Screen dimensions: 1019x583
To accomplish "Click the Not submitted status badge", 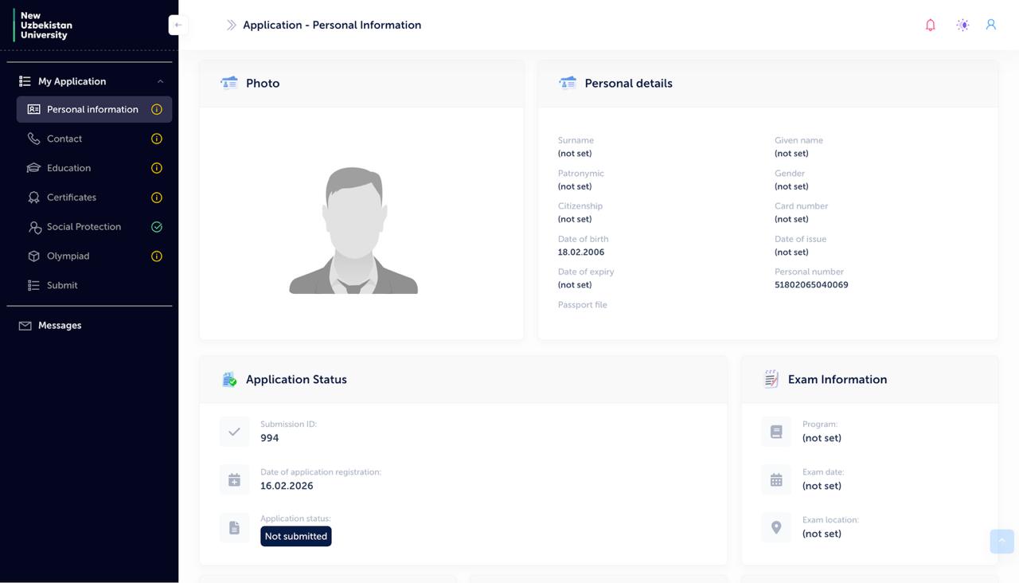I will (295, 536).
